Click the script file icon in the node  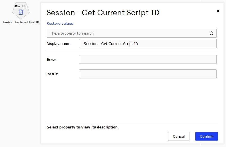(x=21, y=12)
